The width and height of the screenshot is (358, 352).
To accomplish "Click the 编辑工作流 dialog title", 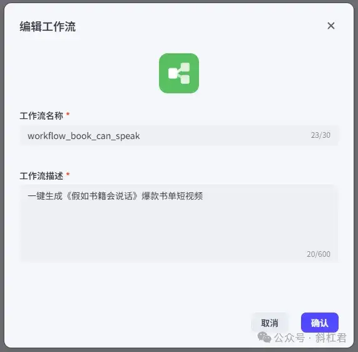I will click(x=48, y=26).
